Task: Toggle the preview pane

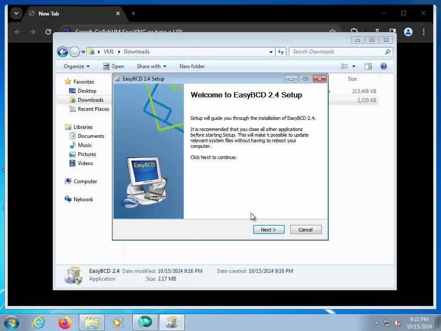Action: (368, 66)
